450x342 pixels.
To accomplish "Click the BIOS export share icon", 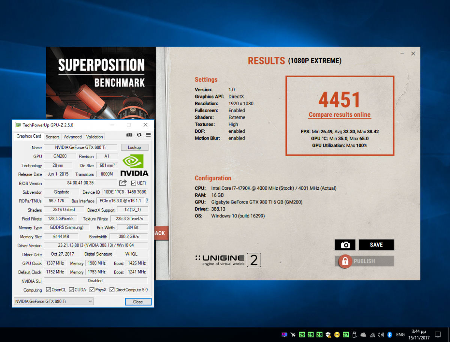I will click(123, 183).
